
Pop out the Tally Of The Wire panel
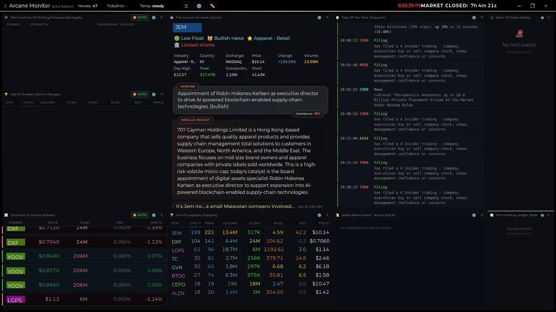482,17
